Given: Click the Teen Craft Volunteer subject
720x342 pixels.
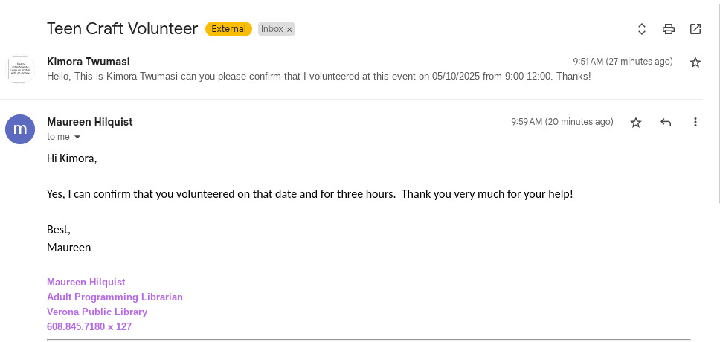Looking at the screenshot, I should coord(122,29).
